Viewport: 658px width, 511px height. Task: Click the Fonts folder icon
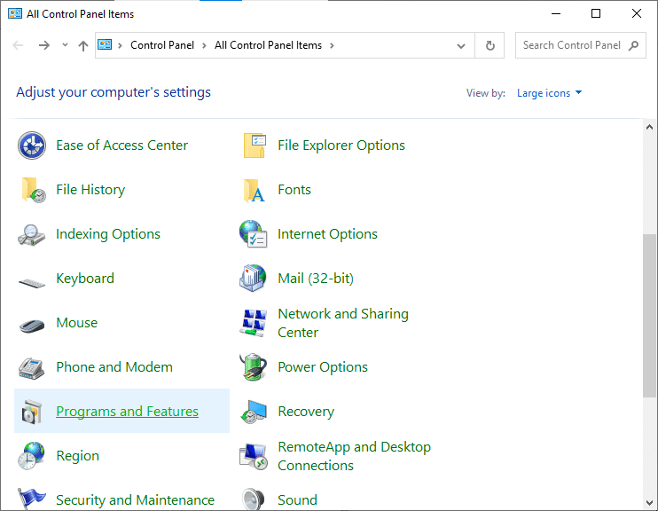(x=254, y=190)
